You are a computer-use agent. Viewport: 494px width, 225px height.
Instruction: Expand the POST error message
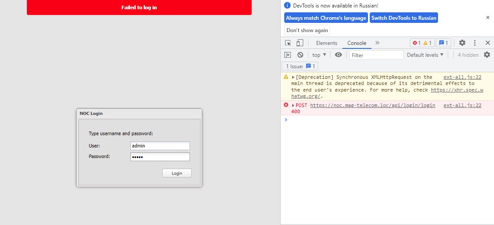[x=293, y=105]
